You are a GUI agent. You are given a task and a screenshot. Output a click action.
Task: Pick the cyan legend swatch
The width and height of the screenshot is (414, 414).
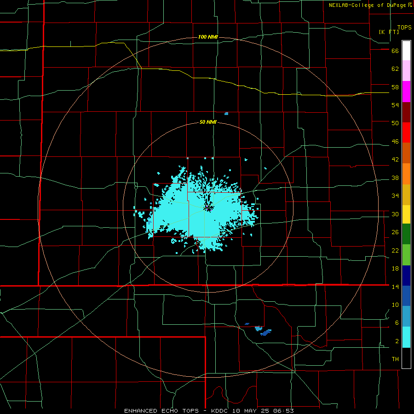406,337
